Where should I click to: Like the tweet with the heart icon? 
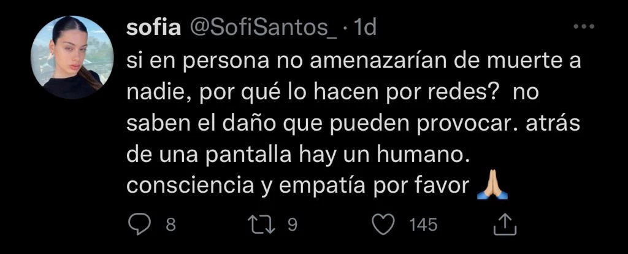pos(383,225)
